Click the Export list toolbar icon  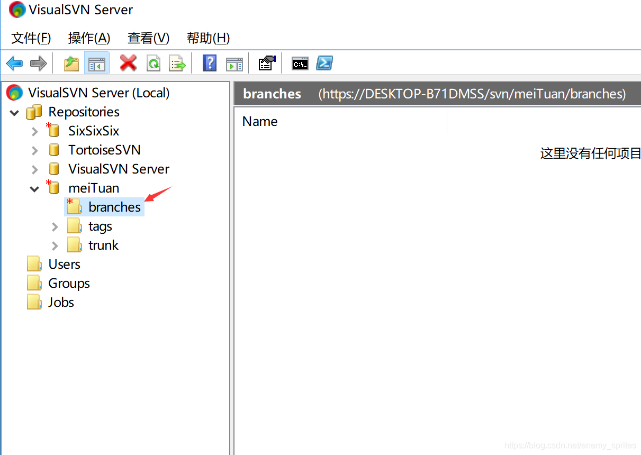point(177,64)
